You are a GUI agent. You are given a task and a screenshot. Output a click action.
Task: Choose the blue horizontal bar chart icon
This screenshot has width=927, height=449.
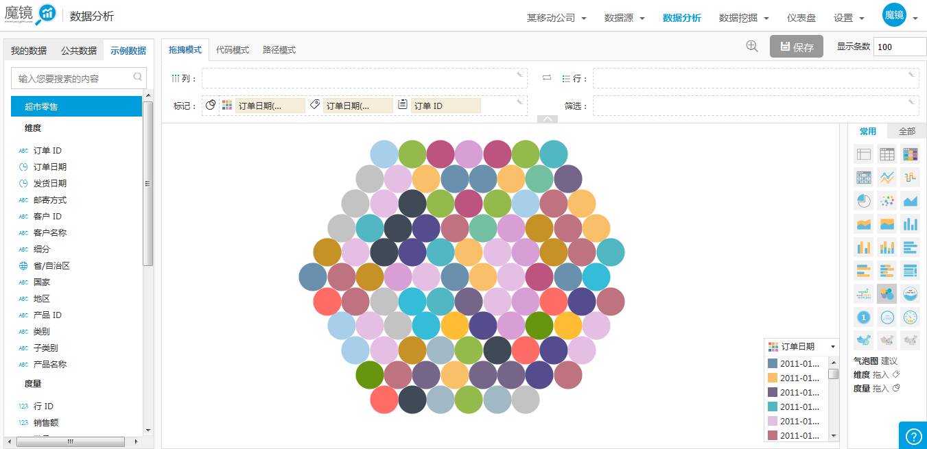[x=911, y=247]
